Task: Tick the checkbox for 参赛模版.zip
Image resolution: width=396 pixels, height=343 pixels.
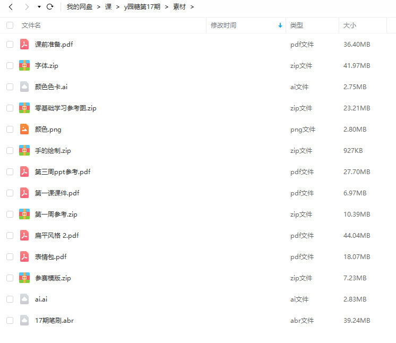Action: point(10,278)
